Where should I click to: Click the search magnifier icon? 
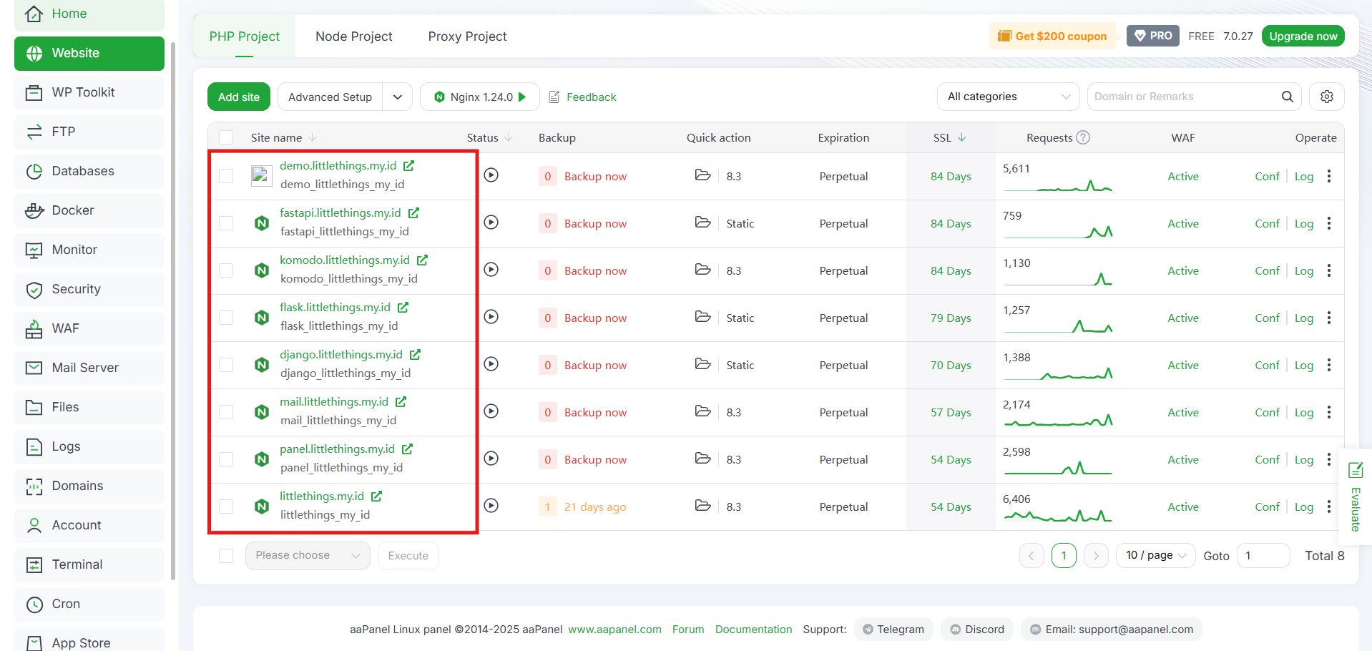click(x=1287, y=97)
